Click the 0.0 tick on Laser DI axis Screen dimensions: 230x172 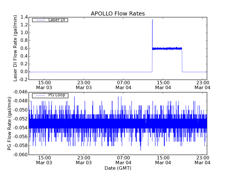(24, 72)
